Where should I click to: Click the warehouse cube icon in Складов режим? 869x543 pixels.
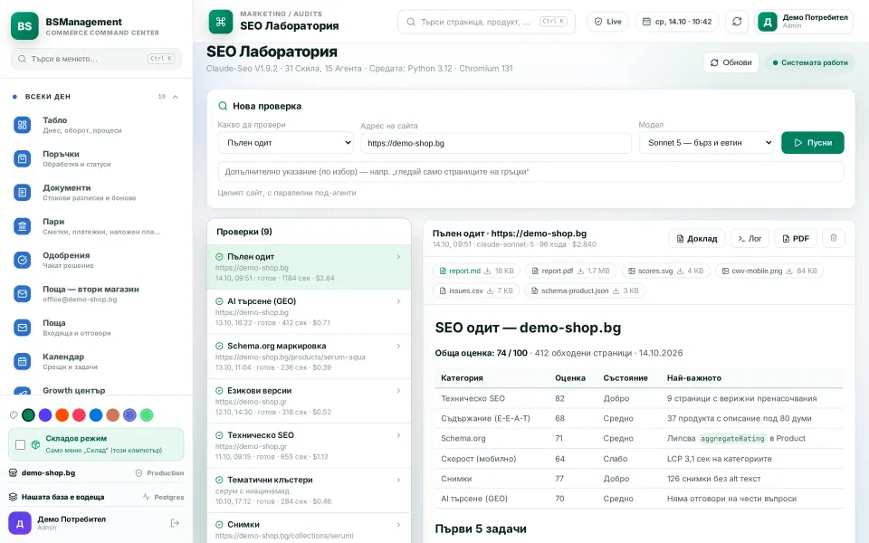point(35,444)
